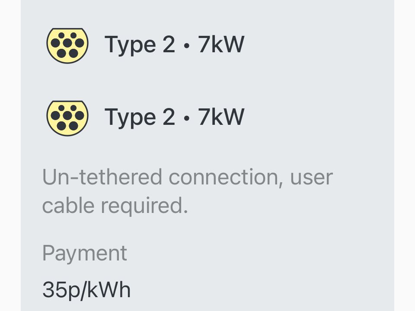The image size is (415, 311).
Task: Click the word "cable" in the note
Action: click(68, 206)
